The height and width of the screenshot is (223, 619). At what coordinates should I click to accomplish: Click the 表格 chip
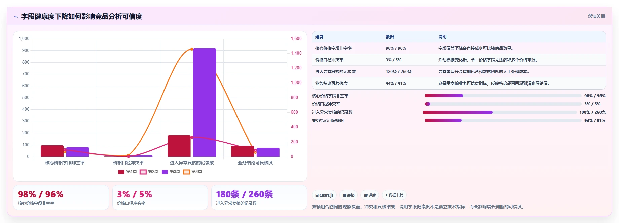point(349,195)
